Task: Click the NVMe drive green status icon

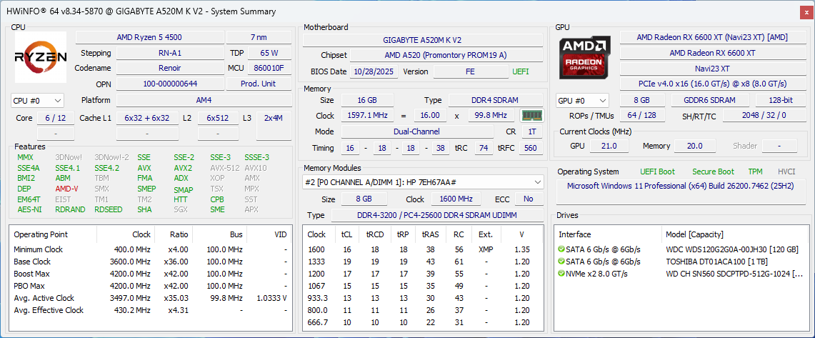Action: [562, 274]
